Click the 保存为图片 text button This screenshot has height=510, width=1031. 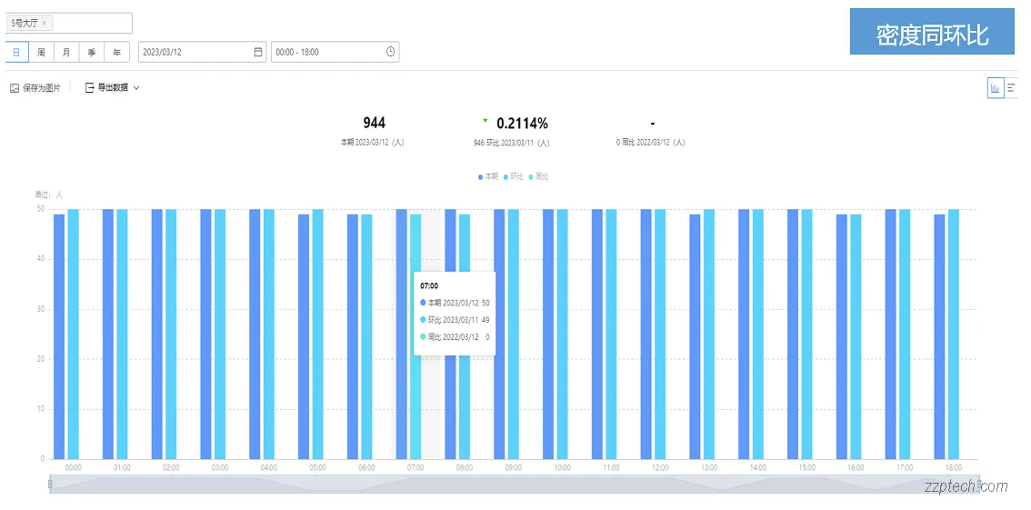click(x=42, y=88)
